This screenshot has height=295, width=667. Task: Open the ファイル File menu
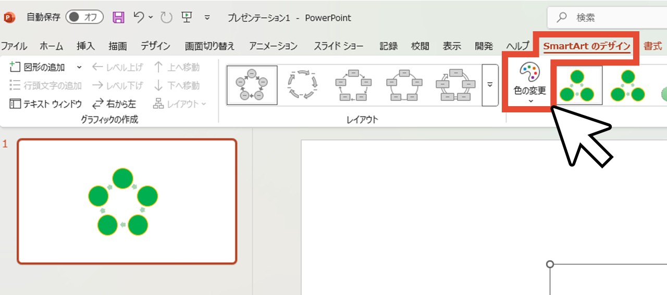tap(14, 46)
